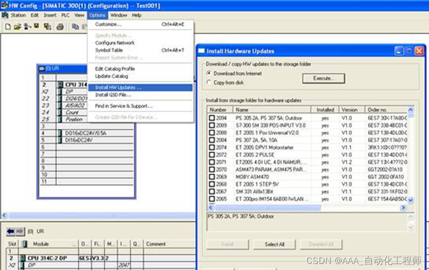Choose Configure Network menu entry

coord(140,43)
